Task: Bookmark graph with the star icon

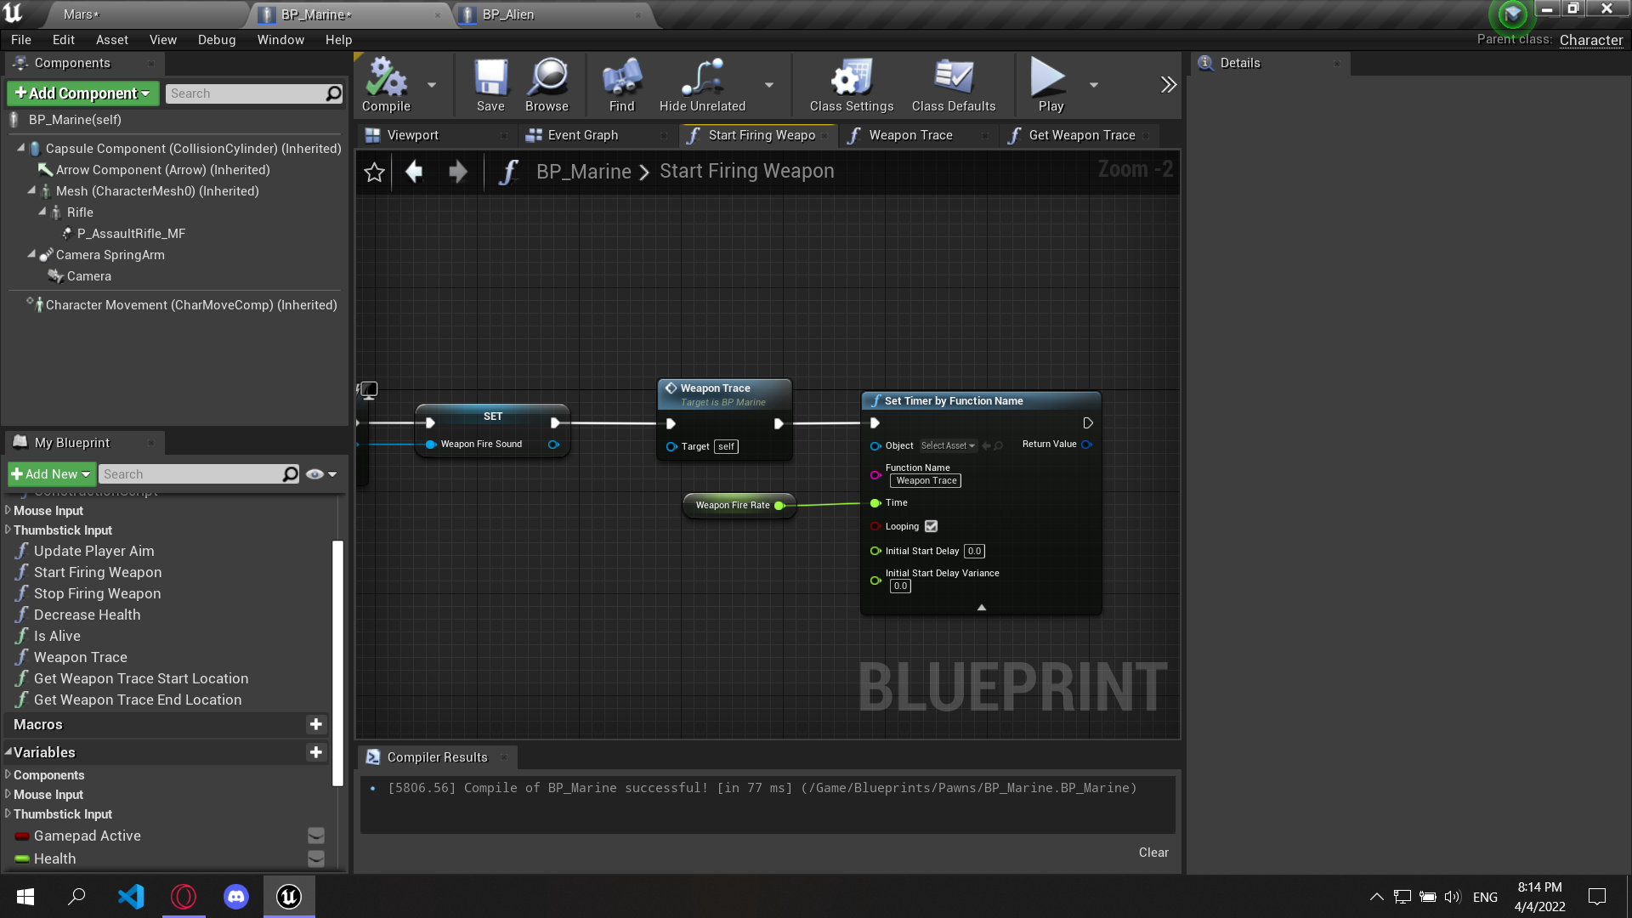Action: (374, 172)
